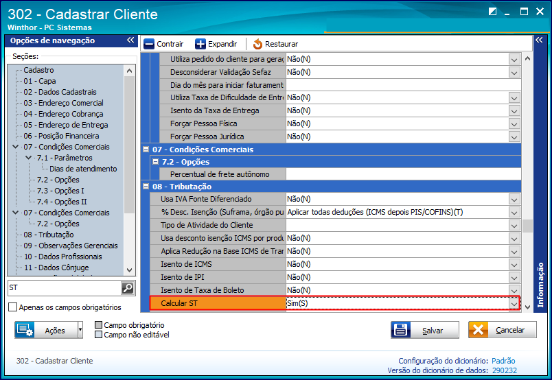Open the Desconsiderar Validação Sefaz dropdown
The width and height of the screenshot is (552, 380).
pyautogui.click(x=514, y=72)
